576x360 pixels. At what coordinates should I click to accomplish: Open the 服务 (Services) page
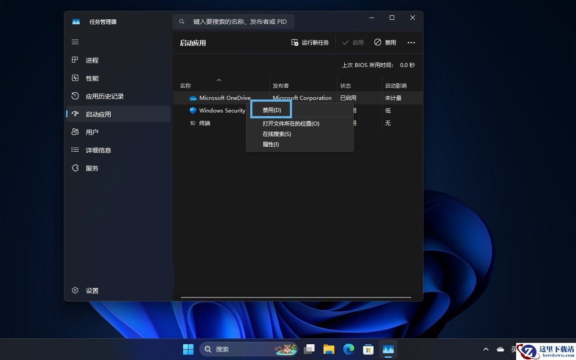tap(118, 168)
